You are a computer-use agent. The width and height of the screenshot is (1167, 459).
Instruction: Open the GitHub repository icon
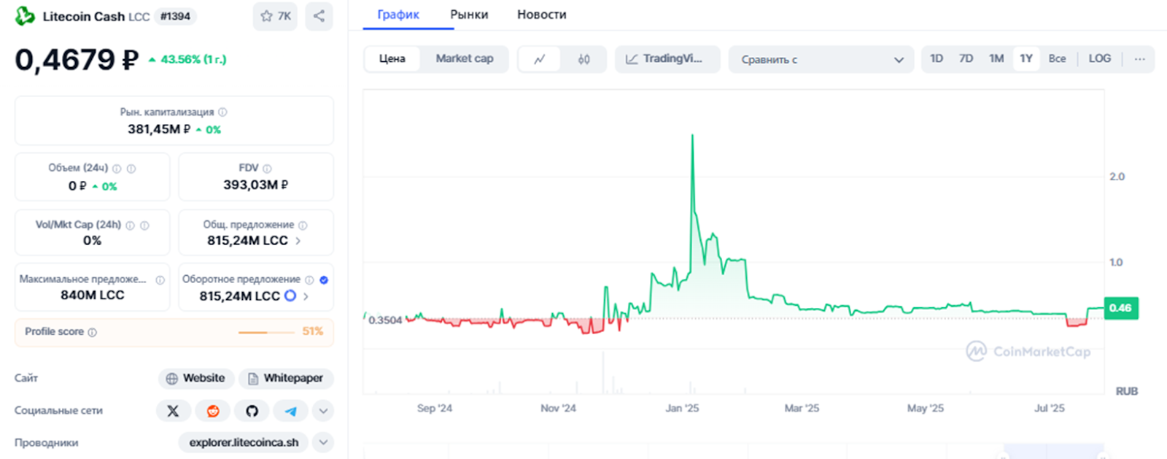(252, 411)
